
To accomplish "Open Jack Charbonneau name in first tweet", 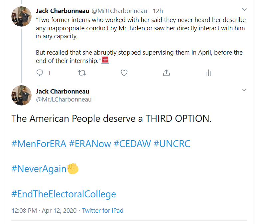I will click(x=63, y=11).
